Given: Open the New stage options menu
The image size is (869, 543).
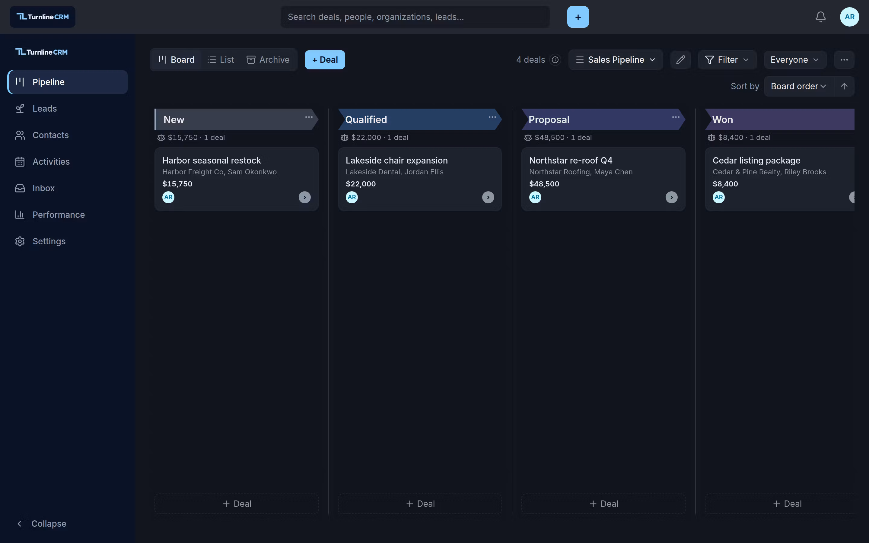Looking at the screenshot, I should click(x=309, y=117).
